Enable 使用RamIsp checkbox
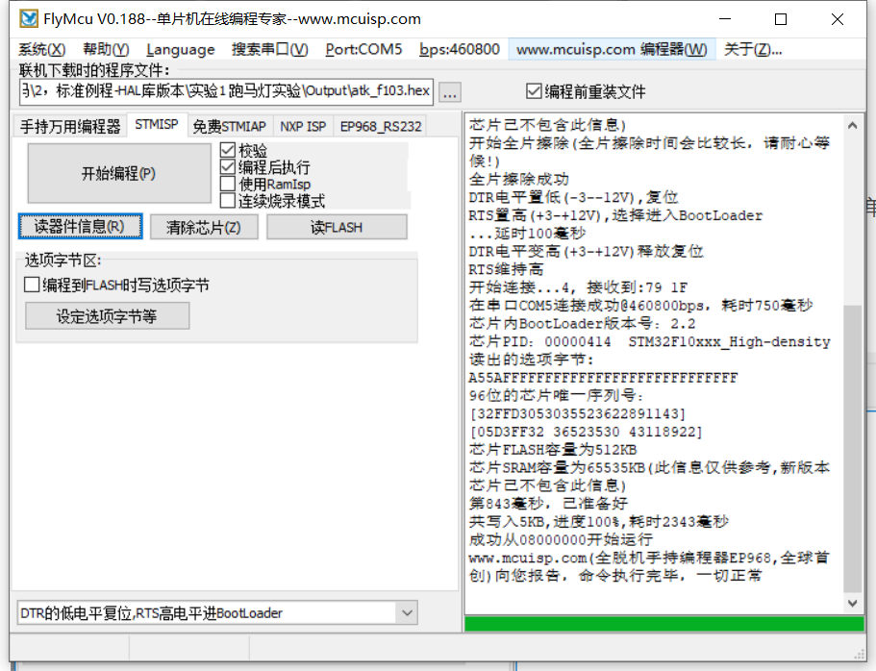The image size is (876, 671). point(264,184)
